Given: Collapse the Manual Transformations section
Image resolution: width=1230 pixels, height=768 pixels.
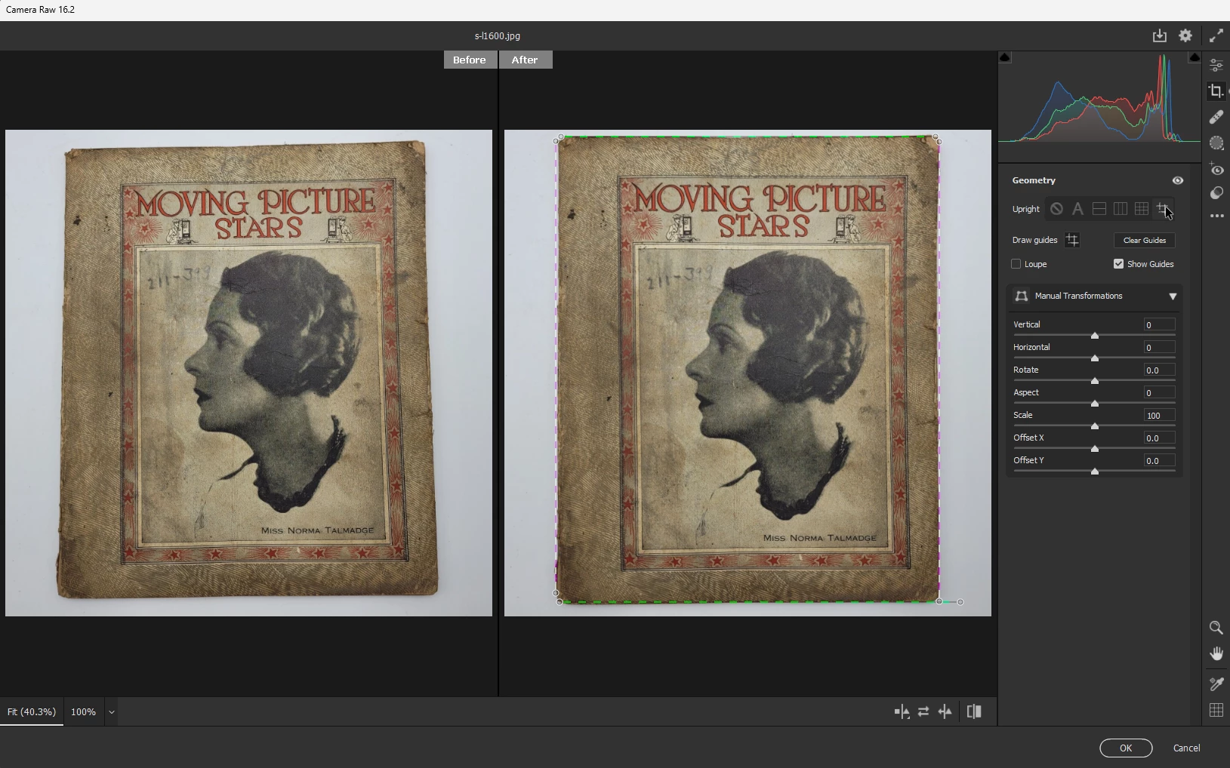Looking at the screenshot, I should tap(1173, 296).
